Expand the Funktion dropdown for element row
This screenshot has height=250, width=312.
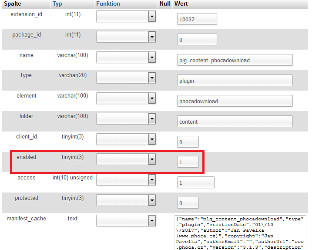(x=126, y=98)
